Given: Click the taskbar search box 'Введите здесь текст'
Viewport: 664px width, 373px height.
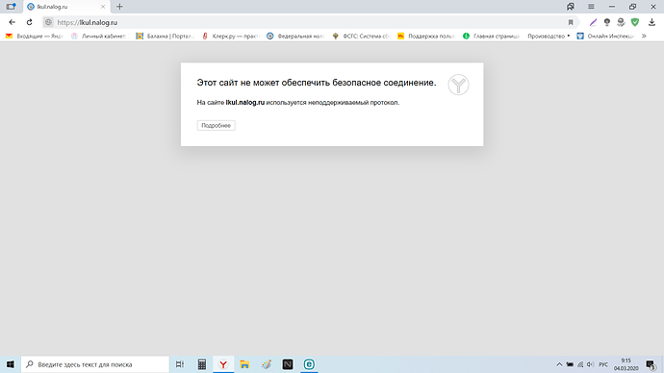Looking at the screenshot, I should click(x=95, y=364).
